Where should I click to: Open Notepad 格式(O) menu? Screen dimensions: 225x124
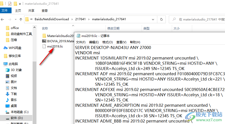107,42
